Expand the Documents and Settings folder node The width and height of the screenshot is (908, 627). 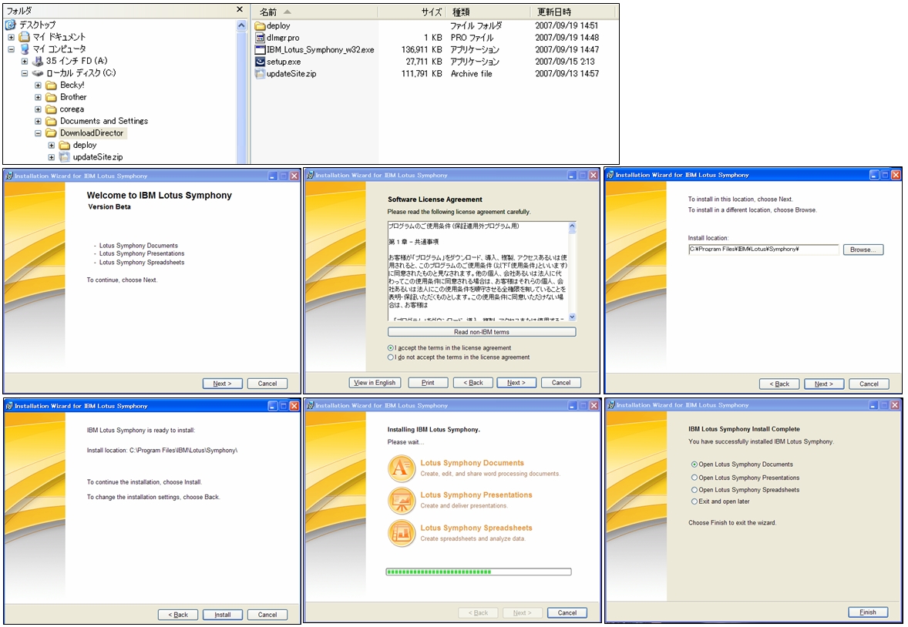[38, 122]
